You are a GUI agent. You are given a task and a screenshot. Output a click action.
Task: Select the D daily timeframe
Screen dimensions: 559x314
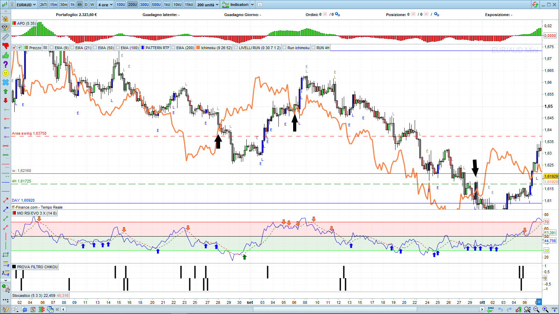pyautogui.click(x=86, y=5)
